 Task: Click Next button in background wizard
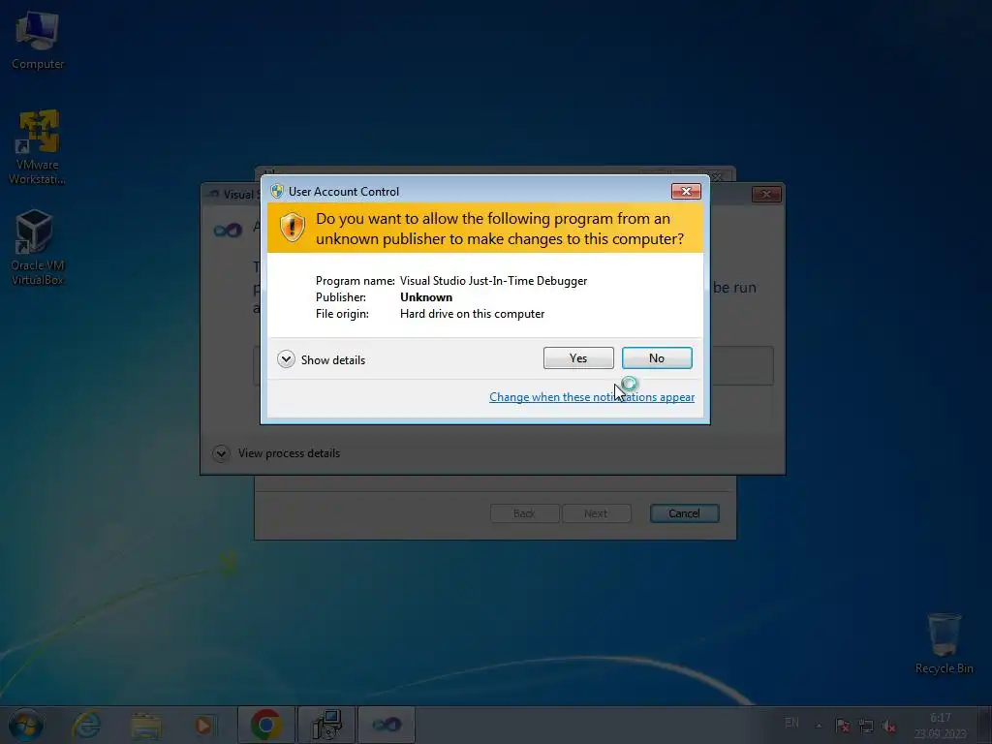(x=596, y=513)
